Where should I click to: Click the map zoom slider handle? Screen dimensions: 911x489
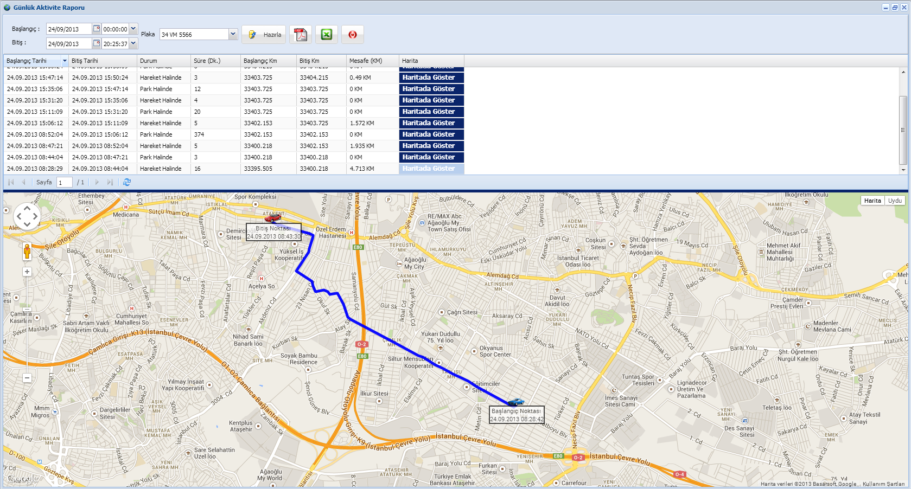[x=27, y=310]
